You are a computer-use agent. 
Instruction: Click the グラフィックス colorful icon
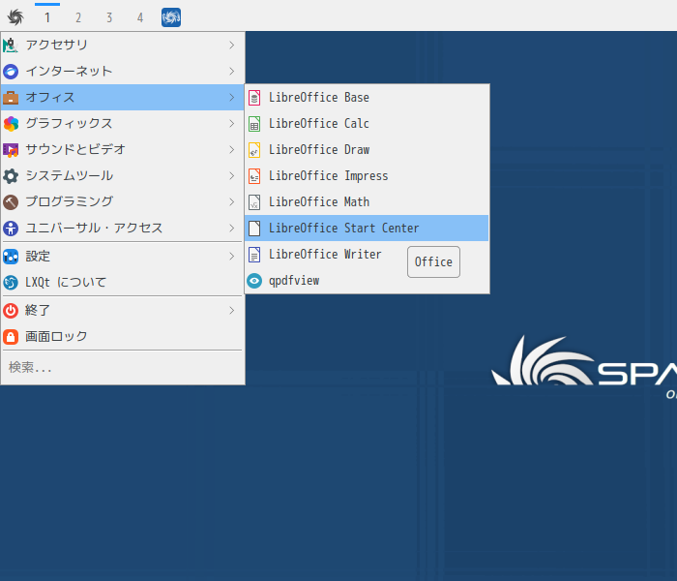[x=11, y=124]
